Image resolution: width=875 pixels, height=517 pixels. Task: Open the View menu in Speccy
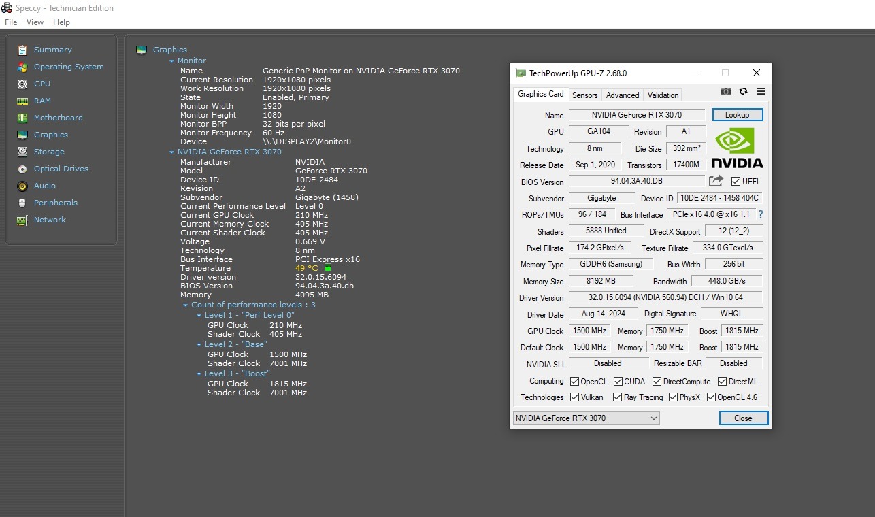pyautogui.click(x=35, y=22)
